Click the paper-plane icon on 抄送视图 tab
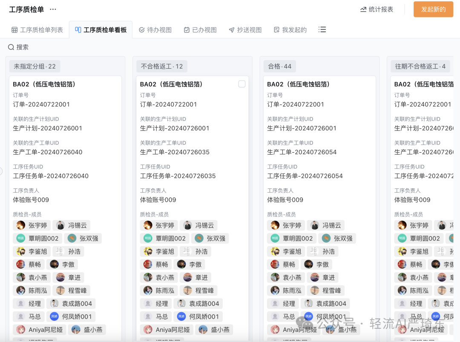The image size is (460, 342). tap(230, 29)
